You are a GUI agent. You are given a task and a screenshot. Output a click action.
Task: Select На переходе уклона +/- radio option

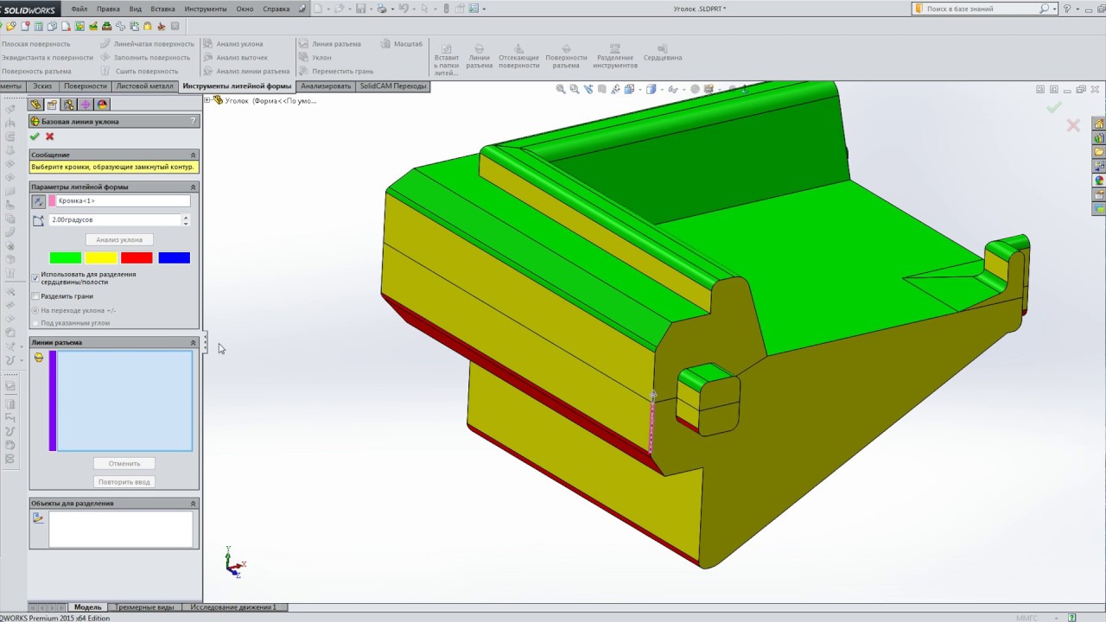coord(35,310)
